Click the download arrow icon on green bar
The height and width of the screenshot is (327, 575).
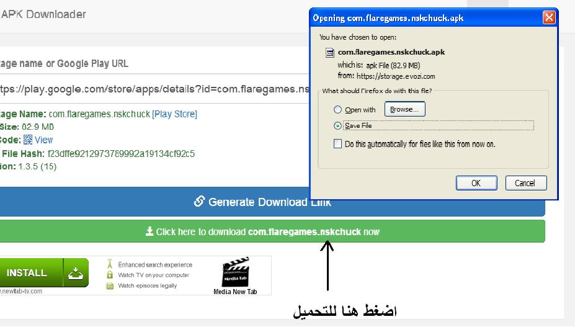tap(149, 231)
